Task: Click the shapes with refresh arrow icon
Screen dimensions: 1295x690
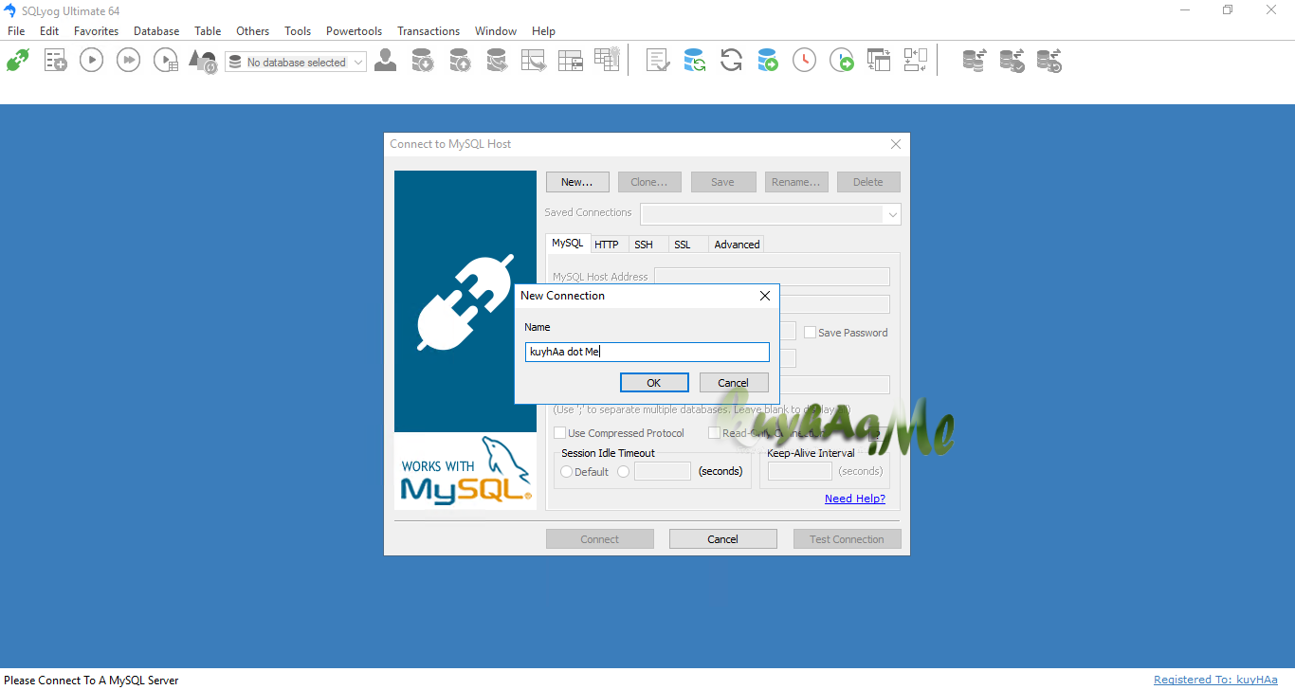Action: click(x=203, y=62)
